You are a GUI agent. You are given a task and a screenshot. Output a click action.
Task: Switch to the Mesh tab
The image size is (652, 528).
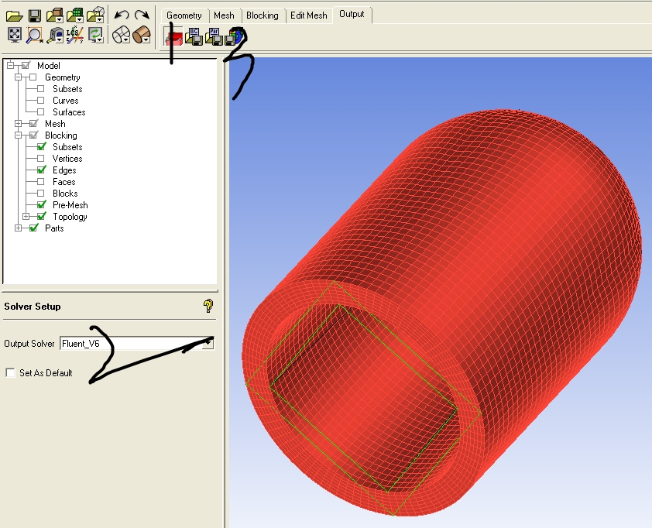click(224, 15)
